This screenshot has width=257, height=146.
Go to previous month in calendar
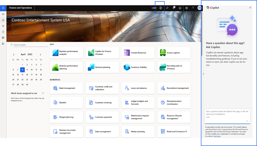pos(14,55)
